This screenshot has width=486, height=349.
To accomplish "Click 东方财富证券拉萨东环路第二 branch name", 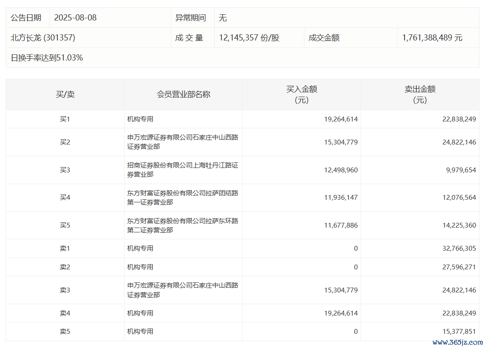I will tap(182, 225).
